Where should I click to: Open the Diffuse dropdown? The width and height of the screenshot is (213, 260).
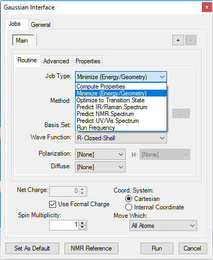100,167
